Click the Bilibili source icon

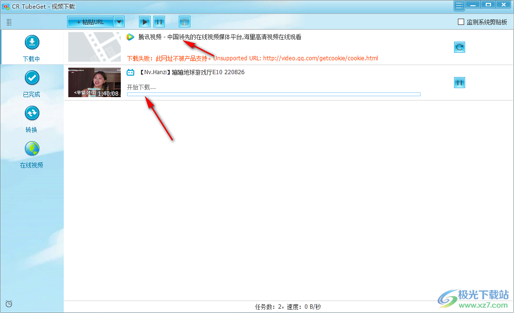[x=130, y=72]
